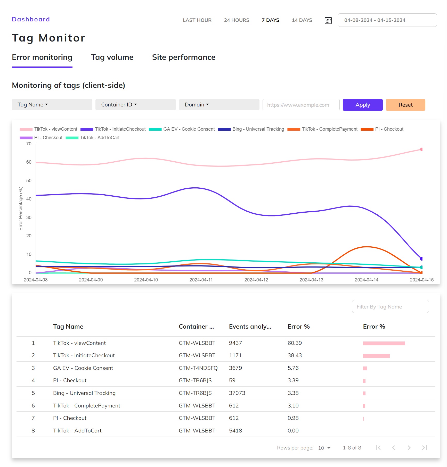
Task: Click the TikTok - CompletePayment table row
Action: [226, 406]
